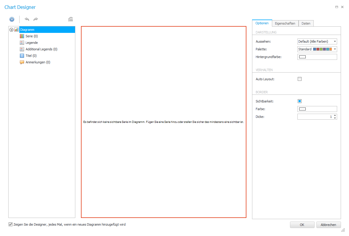Open the Palette dropdown
The height and width of the screenshot is (236, 349).
(317, 49)
